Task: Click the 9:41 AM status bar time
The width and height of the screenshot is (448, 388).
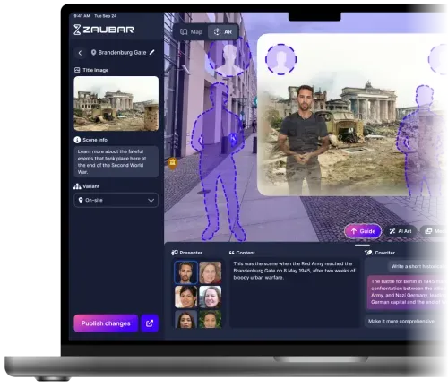Action: click(82, 16)
